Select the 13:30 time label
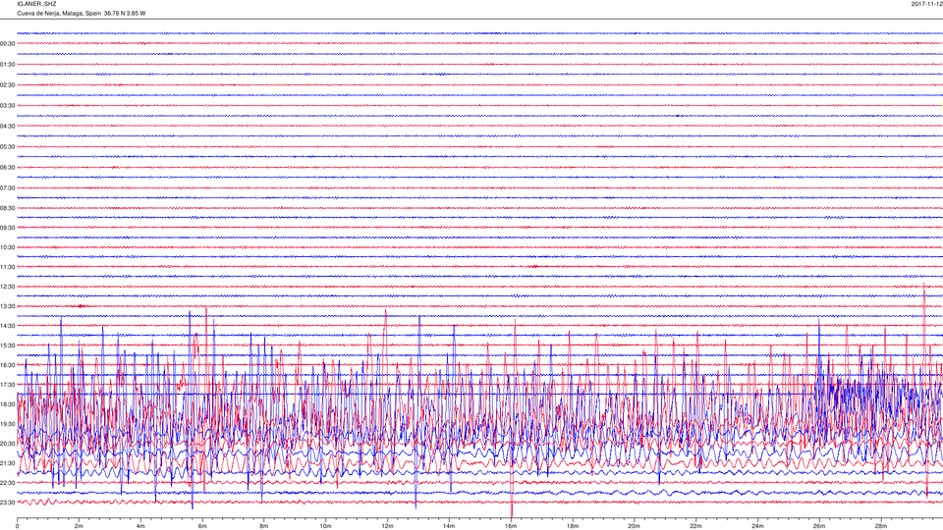This screenshot has width=943, height=530. point(8,306)
